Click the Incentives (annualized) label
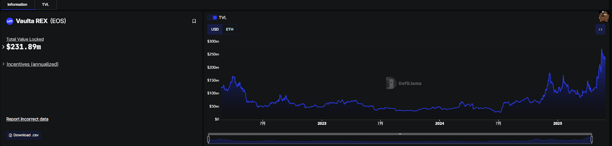612x146 pixels. point(33,64)
